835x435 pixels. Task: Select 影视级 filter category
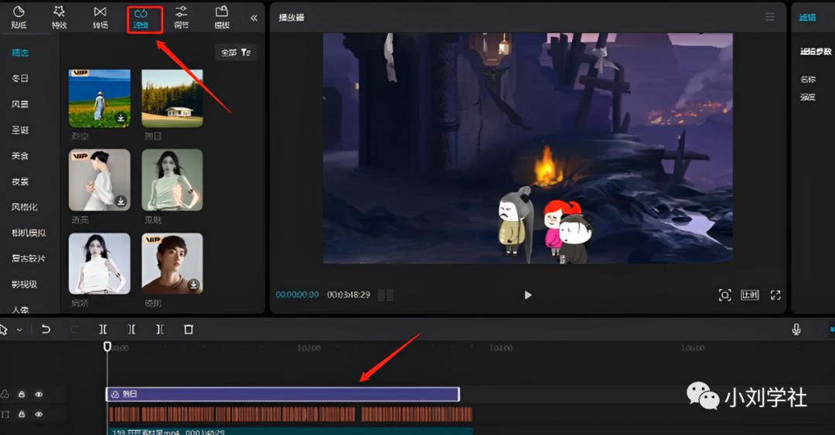25,284
